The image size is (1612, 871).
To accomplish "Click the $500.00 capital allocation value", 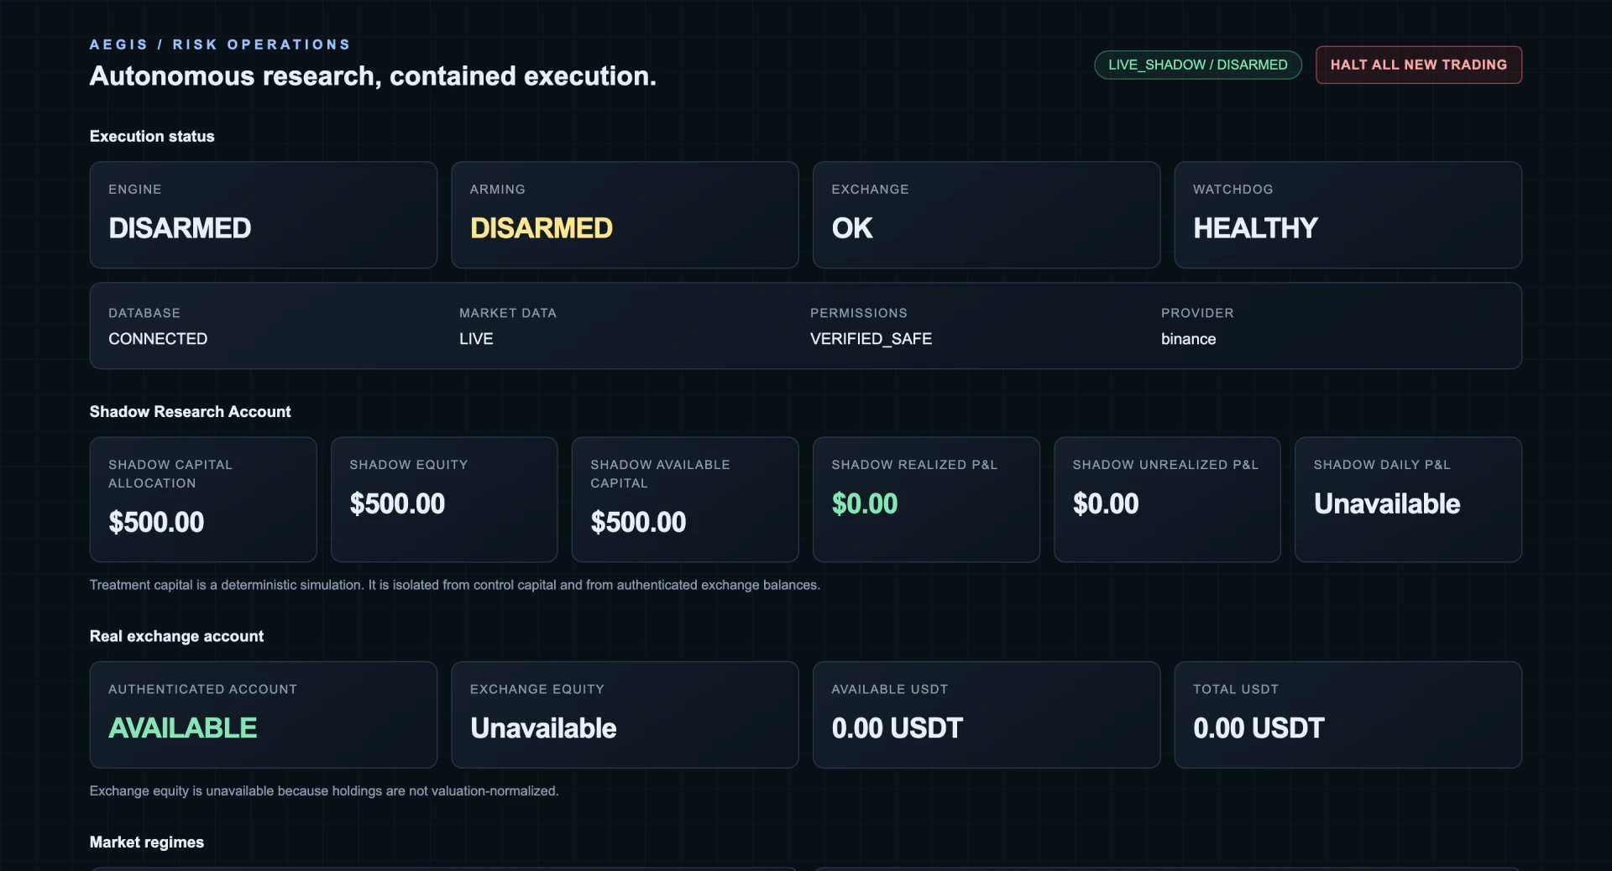I will 156,522.
